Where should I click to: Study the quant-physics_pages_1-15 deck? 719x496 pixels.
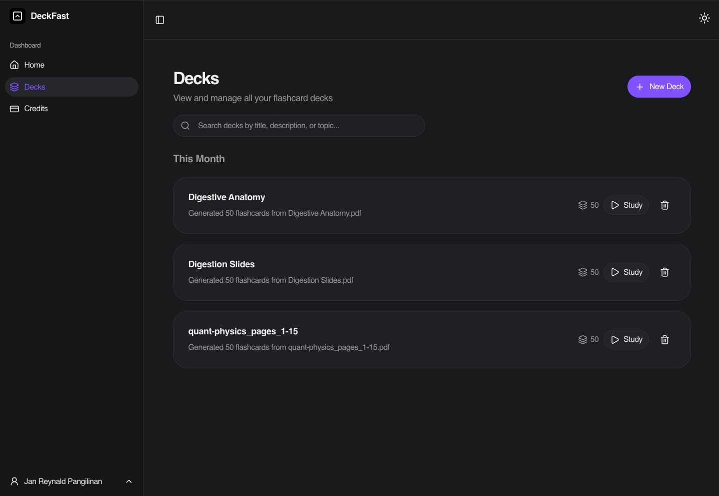pos(626,339)
